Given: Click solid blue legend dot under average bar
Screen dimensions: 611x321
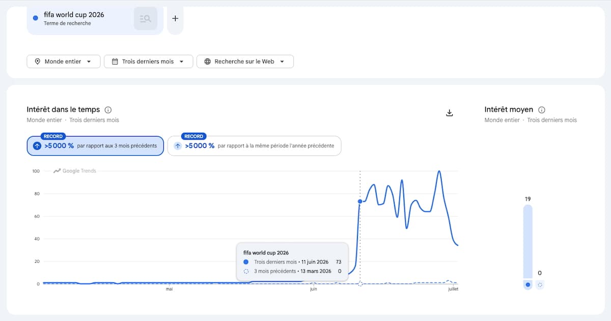Looking at the screenshot, I should pos(528,285).
